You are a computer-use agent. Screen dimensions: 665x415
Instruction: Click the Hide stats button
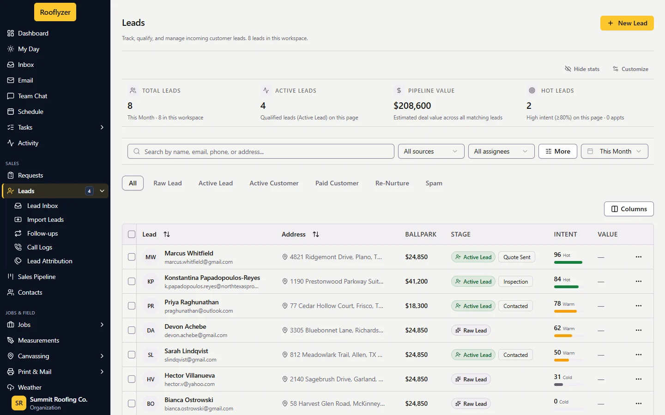582,69
